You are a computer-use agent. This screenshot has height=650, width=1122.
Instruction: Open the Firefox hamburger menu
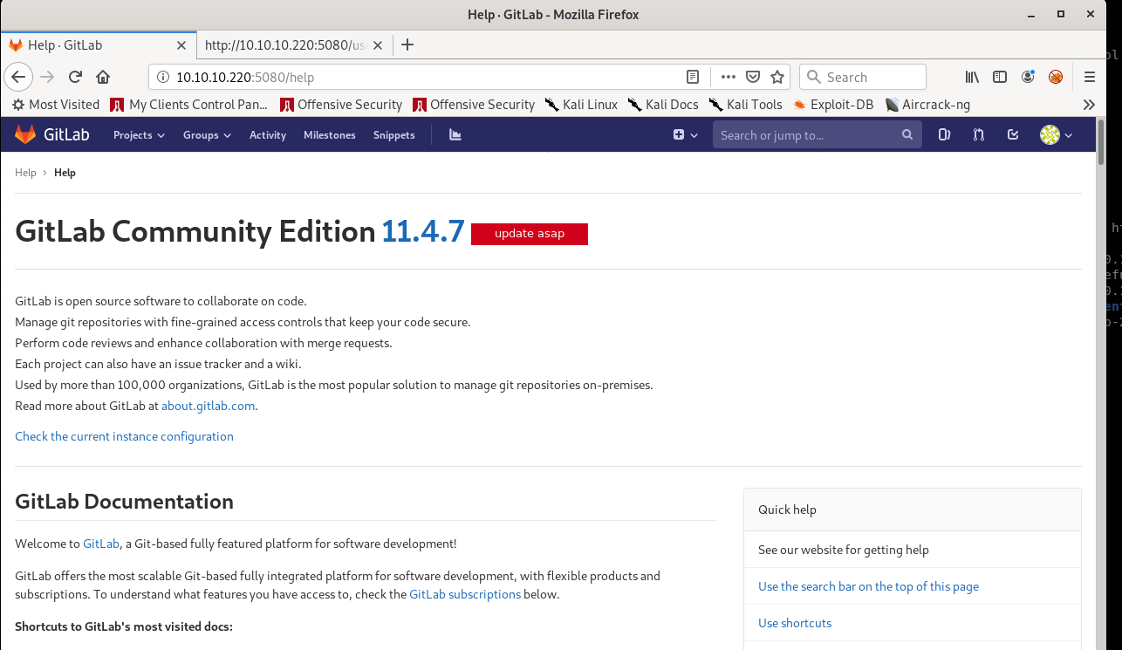(x=1090, y=77)
